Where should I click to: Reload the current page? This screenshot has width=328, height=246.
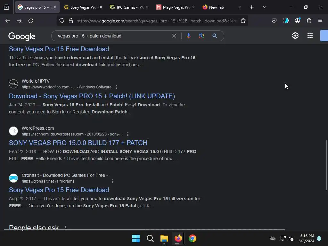[31, 21]
